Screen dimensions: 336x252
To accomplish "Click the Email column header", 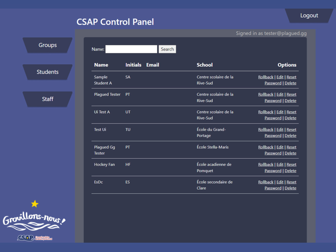I will (x=153, y=65).
